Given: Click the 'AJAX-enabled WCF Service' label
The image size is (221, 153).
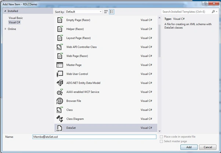Looking at the screenshot, I should [83, 92].
